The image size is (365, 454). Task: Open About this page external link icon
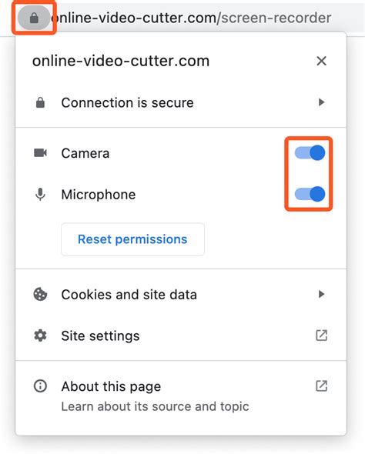[321, 386]
